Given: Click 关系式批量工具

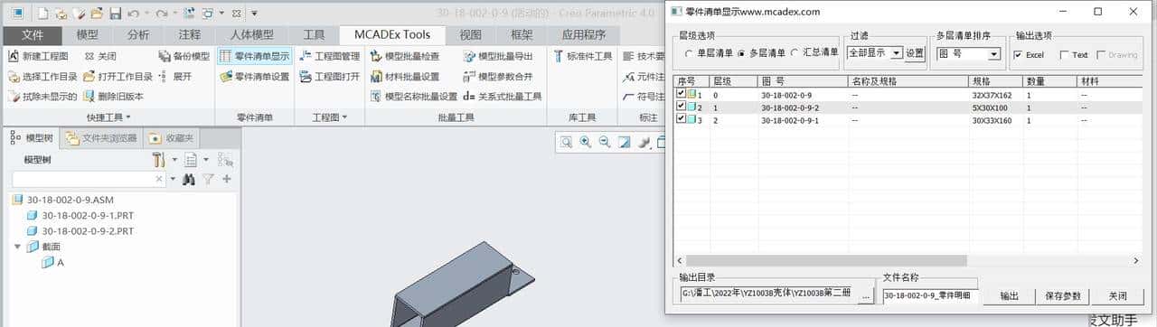Looking at the screenshot, I should (x=503, y=96).
